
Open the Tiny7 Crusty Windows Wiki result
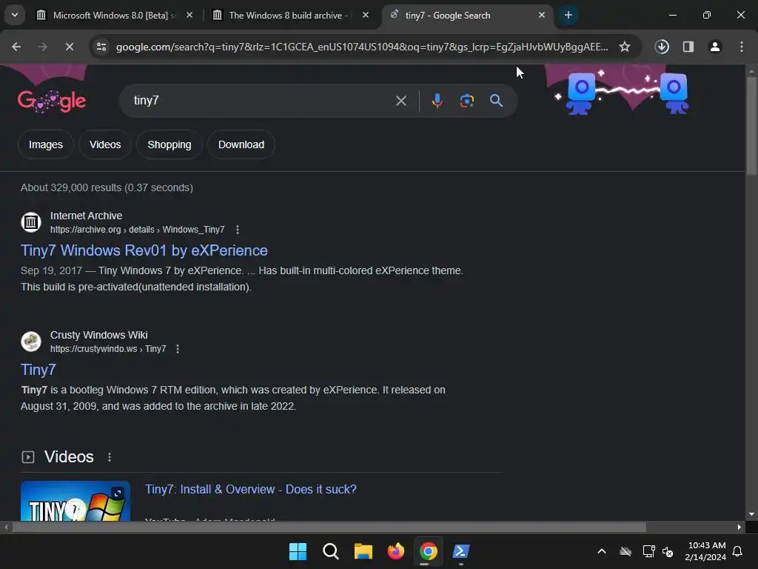tap(38, 370)
